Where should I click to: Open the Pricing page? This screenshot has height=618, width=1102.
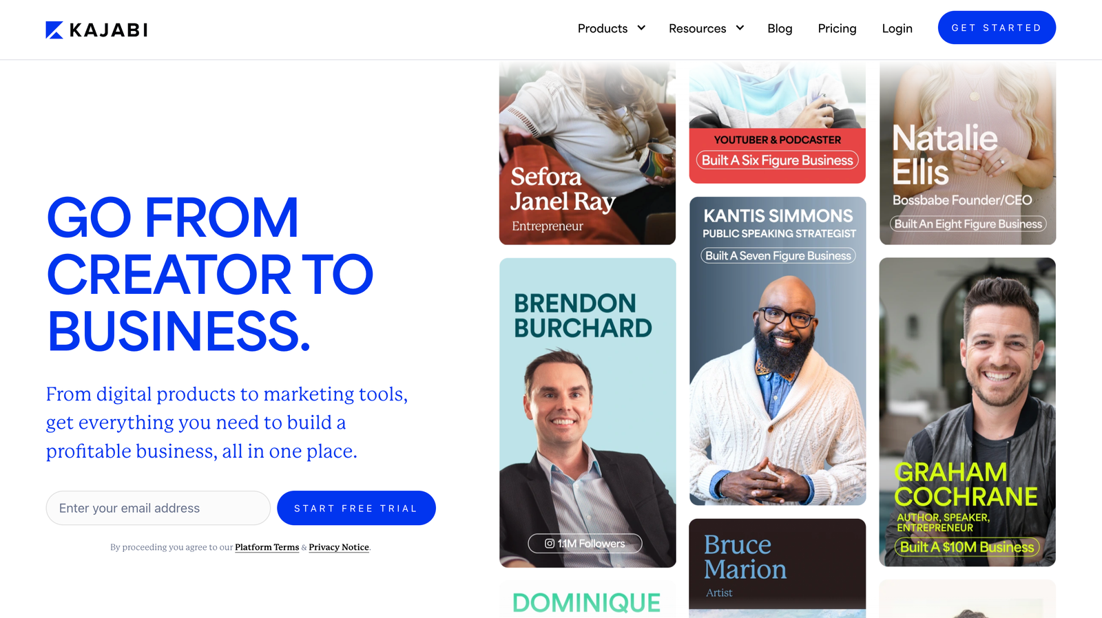(x=837, y=28)
